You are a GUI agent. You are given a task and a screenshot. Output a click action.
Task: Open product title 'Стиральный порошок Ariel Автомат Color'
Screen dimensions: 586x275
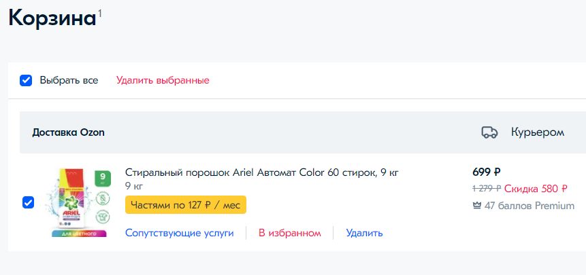262,173
